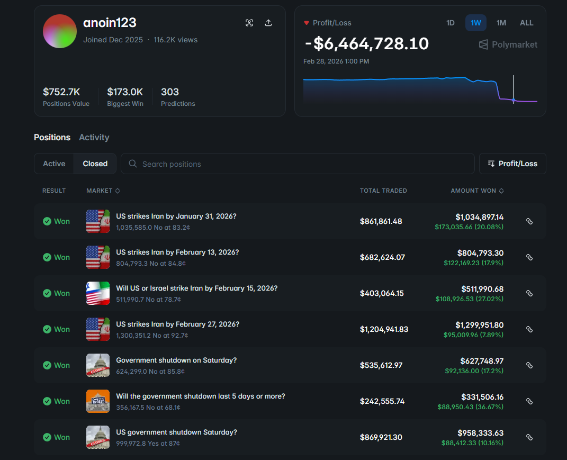Select the Active positions filter
567x460 pixels.
[54, 164]
